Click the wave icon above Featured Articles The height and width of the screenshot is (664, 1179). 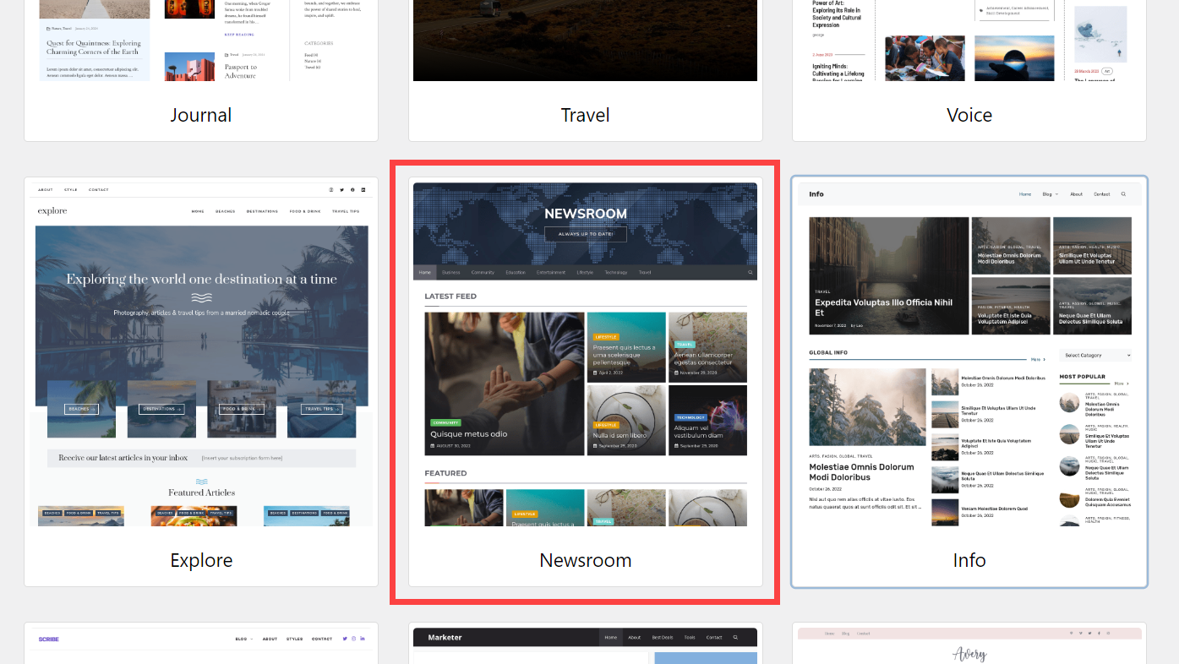point(201,482)
